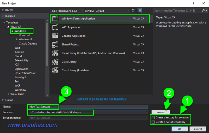Open the Location path dropdown arrow
The width and height of the screenshot is (209, 133).
(147, 112)
